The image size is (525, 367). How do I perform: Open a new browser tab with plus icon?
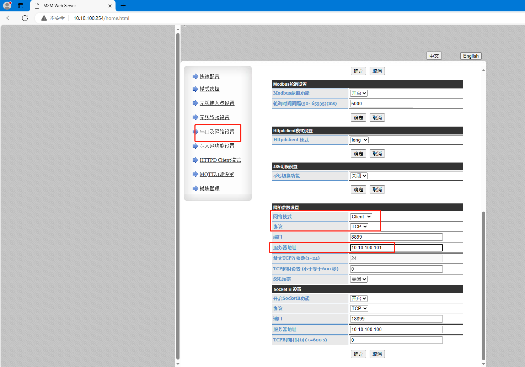pyautogui.click(x=123, y=6)
